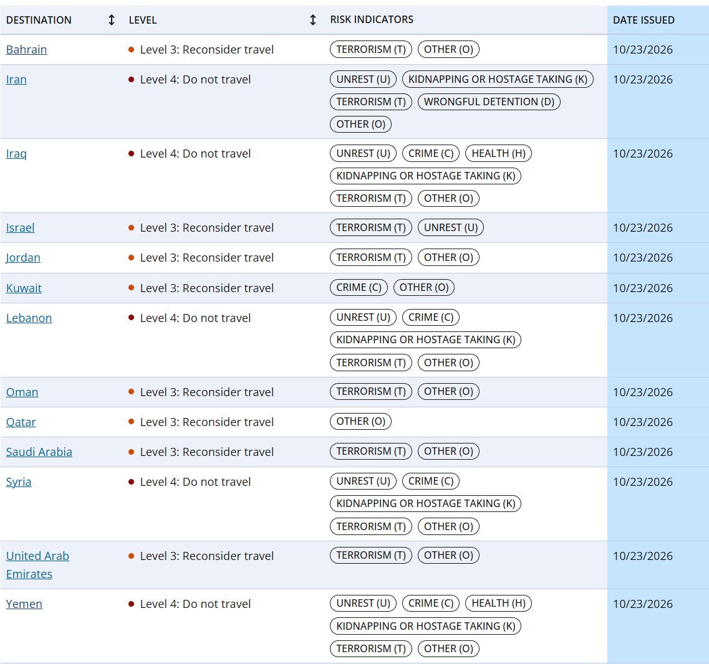Click the Destination column header text
709x664 pixels.
point(39,20)
